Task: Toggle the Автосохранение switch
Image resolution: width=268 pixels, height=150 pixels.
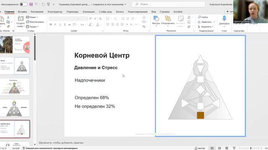Action: coord(23,4)
